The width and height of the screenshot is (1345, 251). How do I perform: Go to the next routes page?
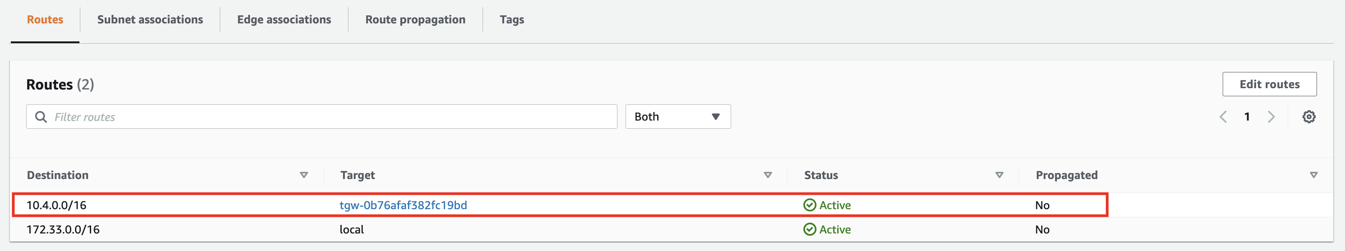(1271, 117)
